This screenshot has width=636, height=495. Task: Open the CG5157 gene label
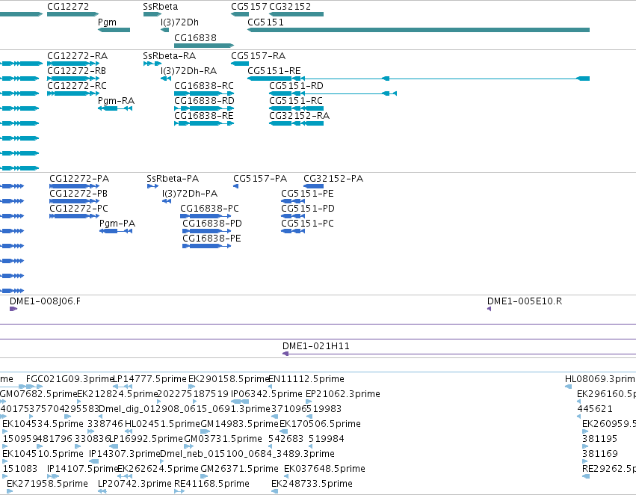249,7
